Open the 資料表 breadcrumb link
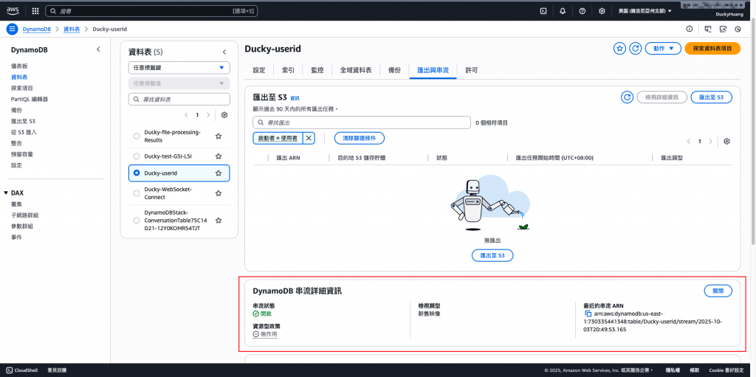 pos(72,30)
